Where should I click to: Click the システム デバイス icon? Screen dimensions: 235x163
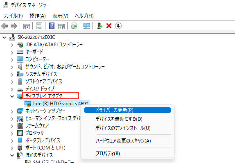pyautogui.click(x=20, y=74)
